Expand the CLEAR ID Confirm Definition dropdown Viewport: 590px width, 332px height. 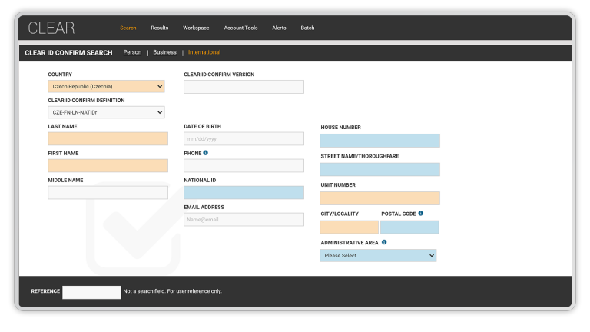106,112
